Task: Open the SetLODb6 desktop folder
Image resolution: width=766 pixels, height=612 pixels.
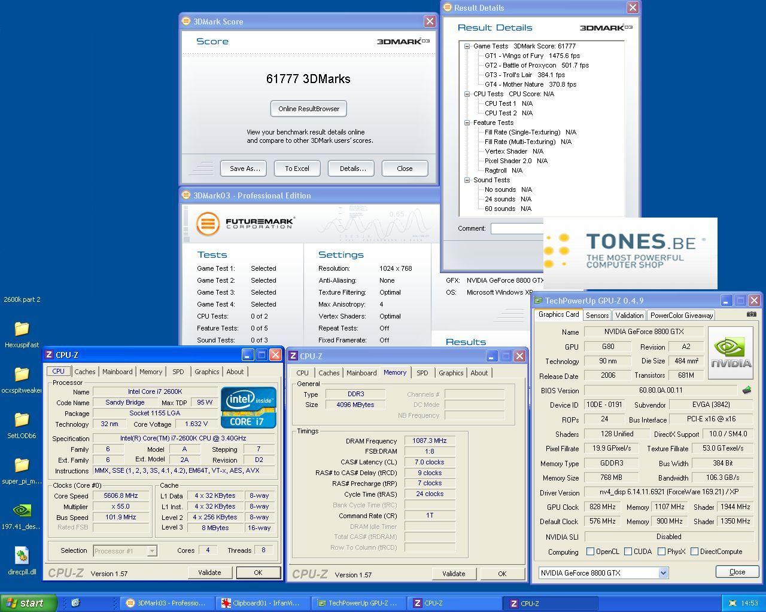Action: tap(22, 420)
